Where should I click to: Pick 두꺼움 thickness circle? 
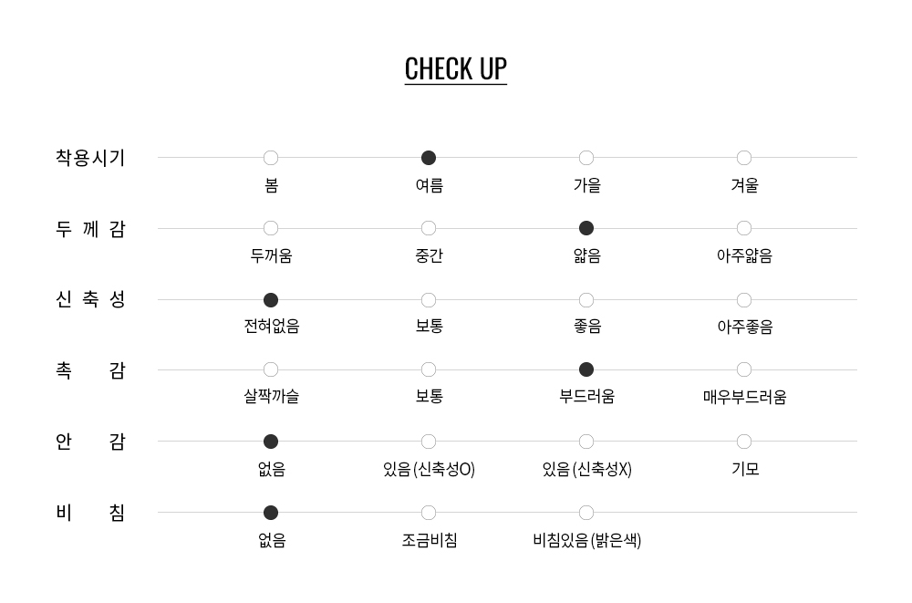click(271, 228)
